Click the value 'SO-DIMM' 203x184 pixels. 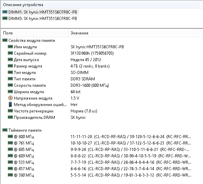(79, 73)
